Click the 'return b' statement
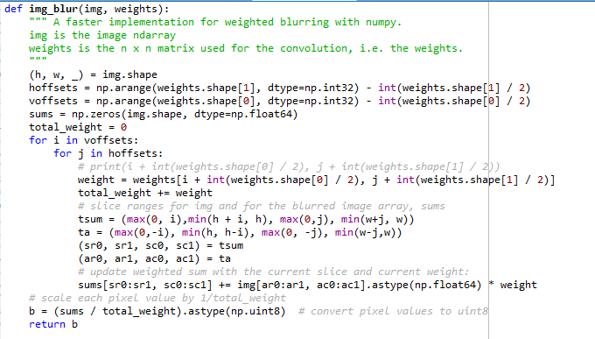This screenshot has height=339, width=595. coord(53,324)
